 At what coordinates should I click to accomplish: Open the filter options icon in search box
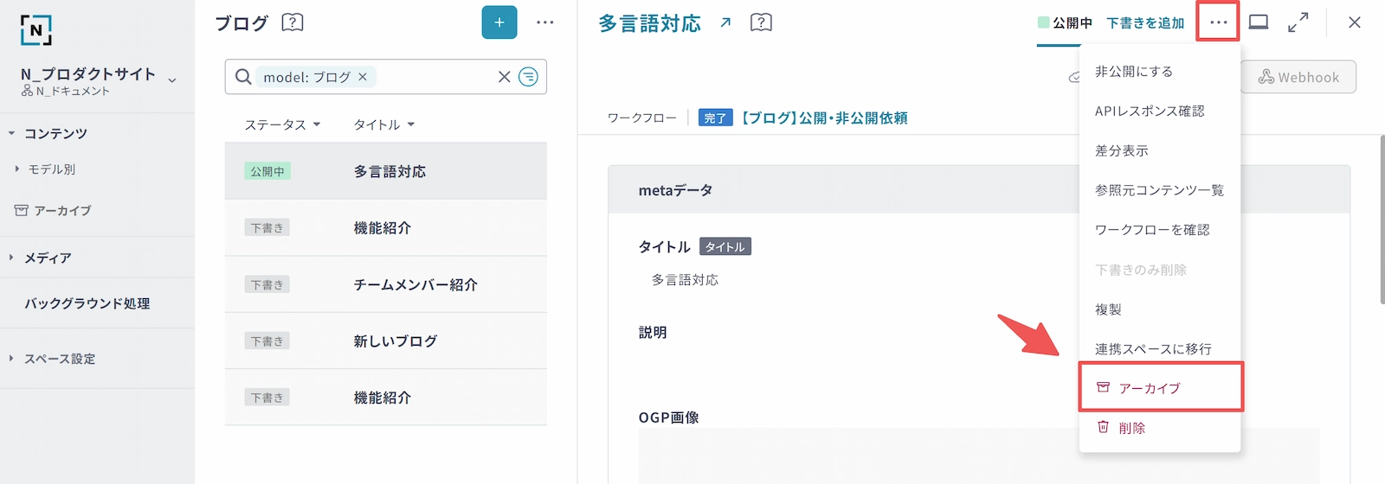click(528, 77)
